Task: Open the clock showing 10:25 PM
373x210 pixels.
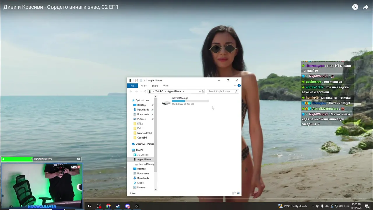Action: tap(356, 206)
